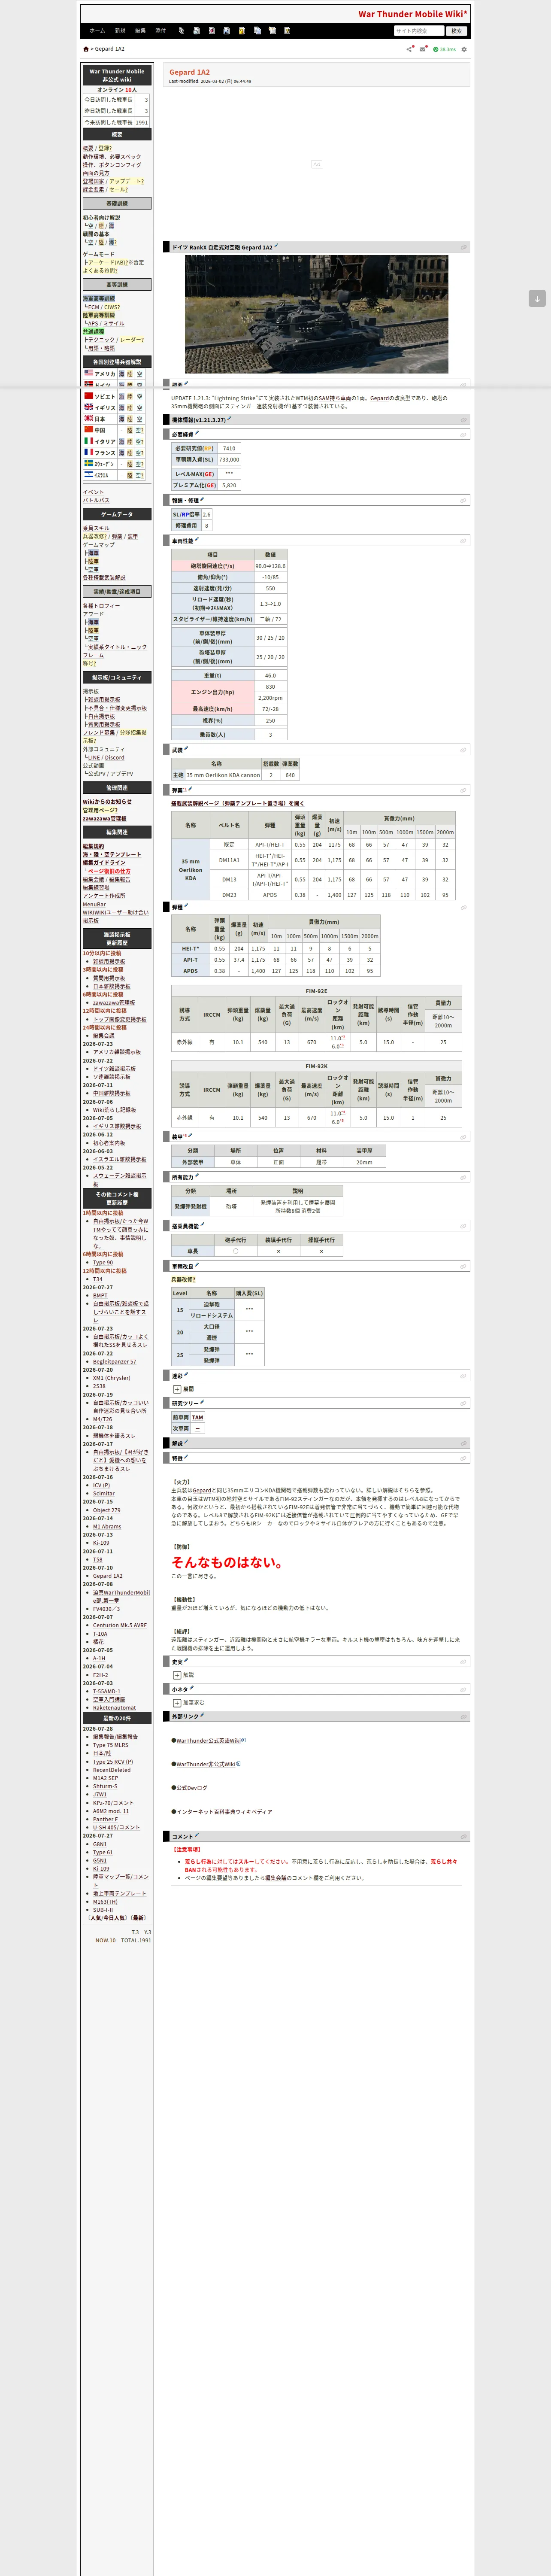Click the site search input field
The image size is (551, 2576).
(x=418, y=31)
